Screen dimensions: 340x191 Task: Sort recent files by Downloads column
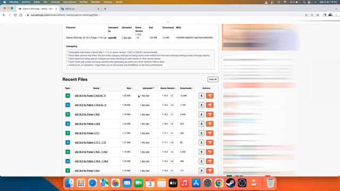point(186,88)
